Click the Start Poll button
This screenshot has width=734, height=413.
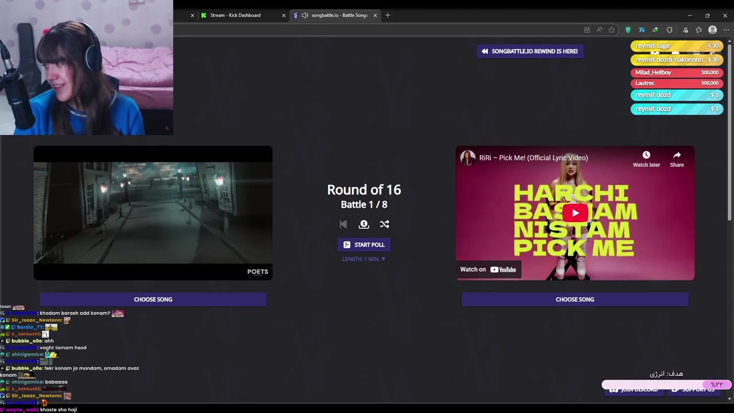pos(364,244)
